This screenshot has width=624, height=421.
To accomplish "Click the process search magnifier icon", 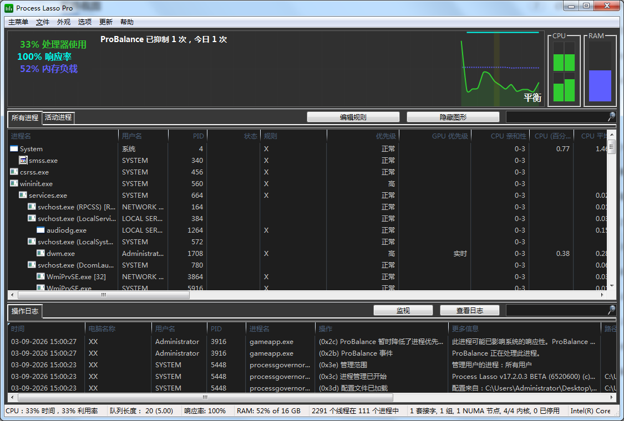I will coord(611,117).
